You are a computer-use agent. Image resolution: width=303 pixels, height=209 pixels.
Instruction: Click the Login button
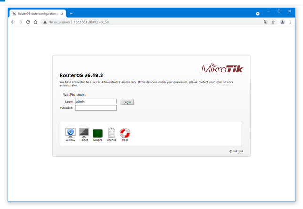127,102
